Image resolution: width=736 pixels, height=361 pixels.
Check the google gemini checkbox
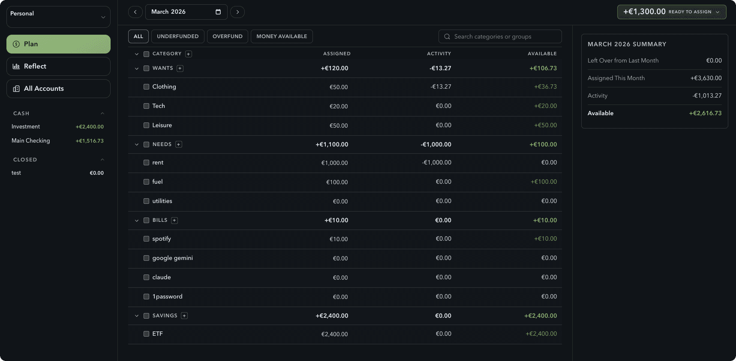[x=146, y=258]
